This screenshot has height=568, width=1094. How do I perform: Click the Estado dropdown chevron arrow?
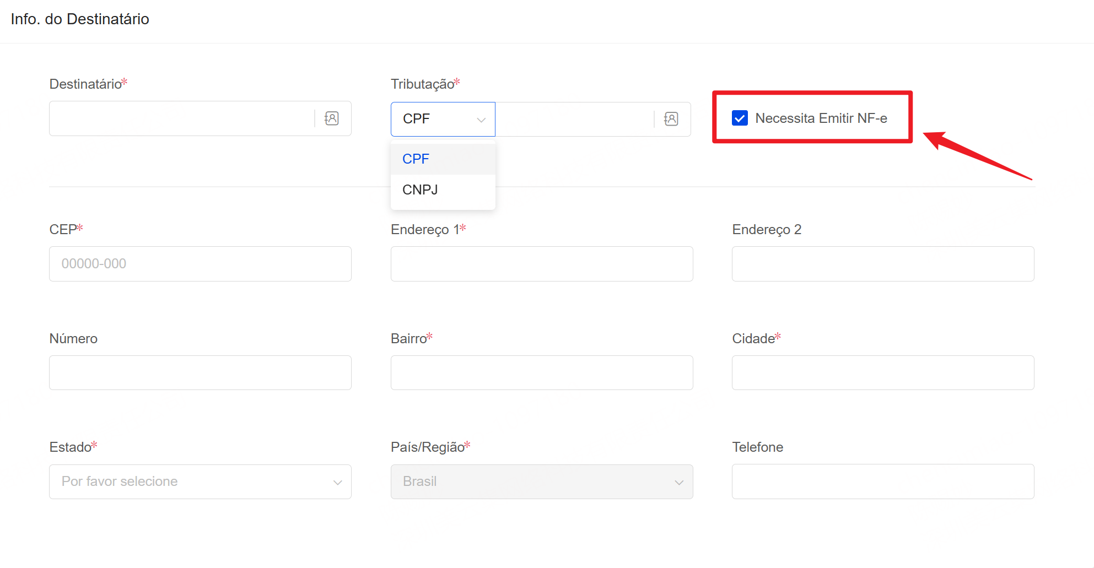tap(337, 482)
